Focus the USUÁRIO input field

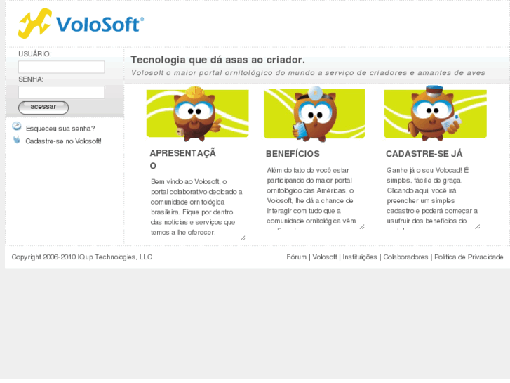62,67
